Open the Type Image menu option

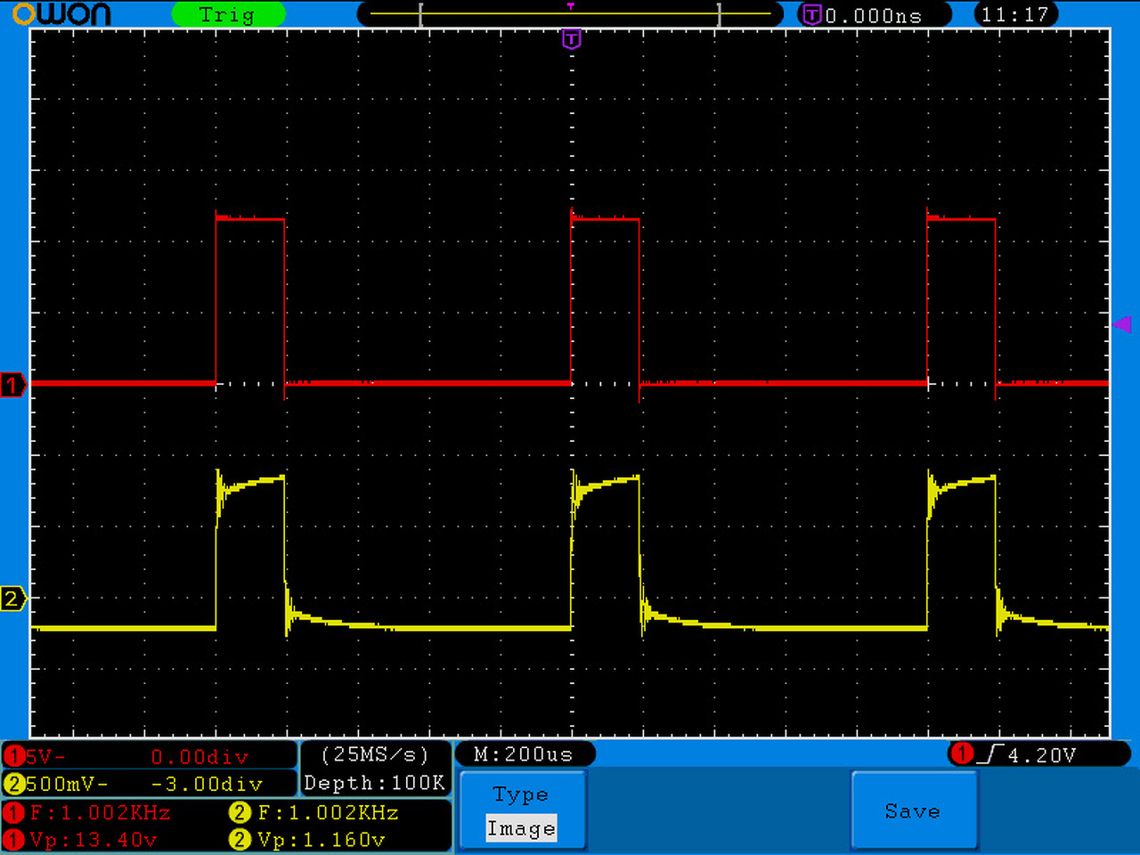(x=522, y=810)
